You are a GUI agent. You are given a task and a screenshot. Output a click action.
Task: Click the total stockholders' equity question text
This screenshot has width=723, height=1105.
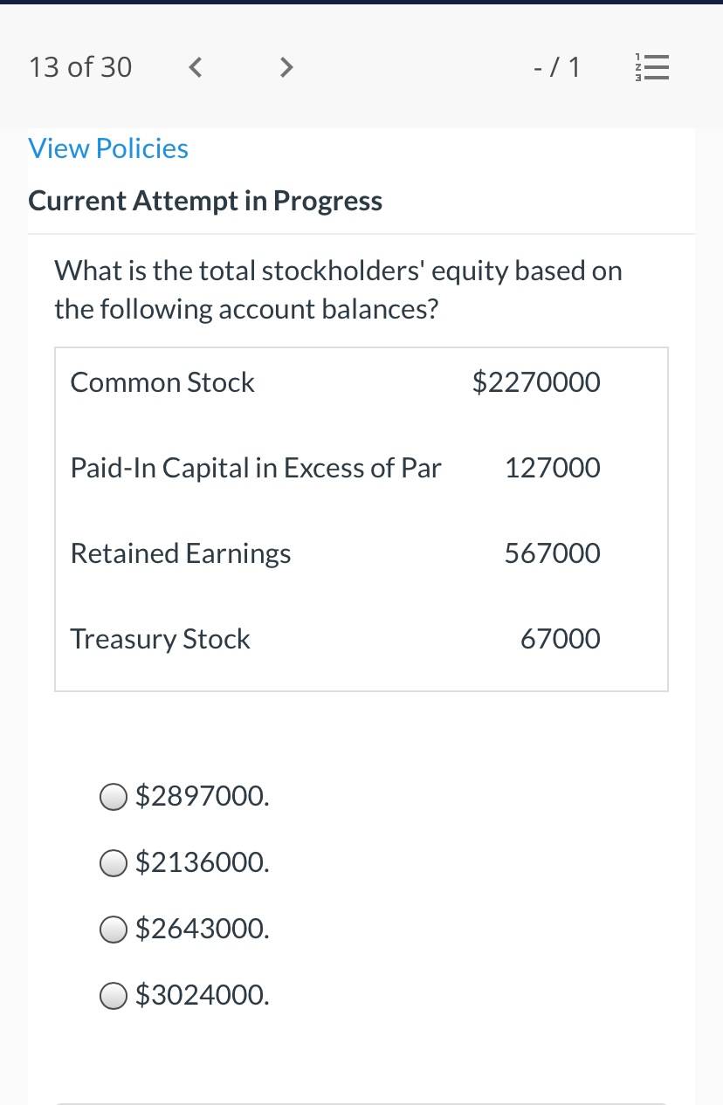pyautogui.click(x=339, y=290)
